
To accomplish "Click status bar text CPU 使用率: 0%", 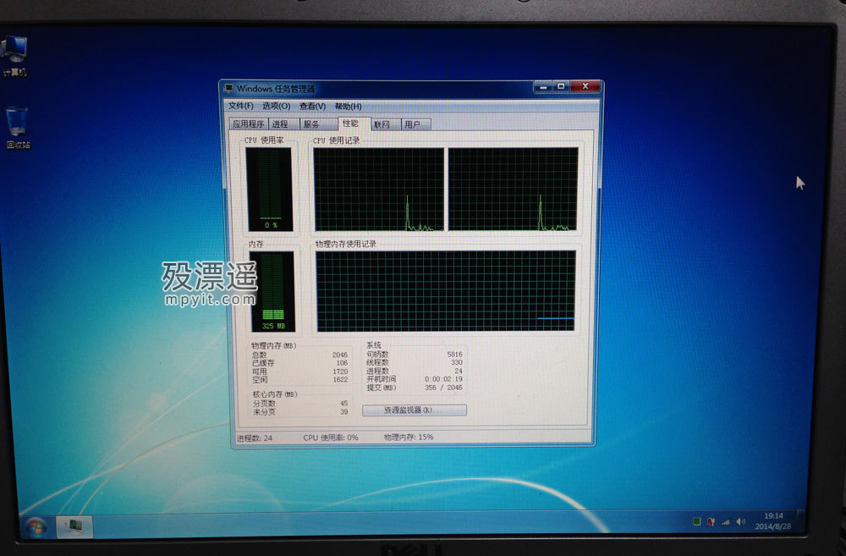I will 331,438.
